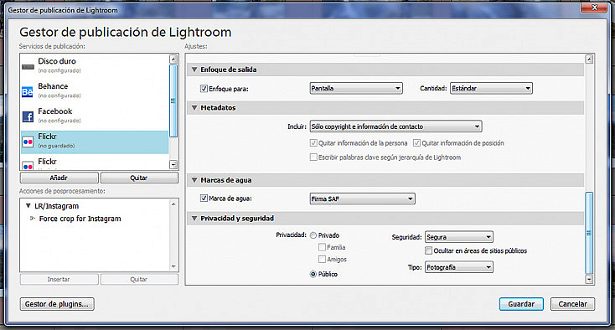Screen dimensions: 615x330
Task: Click post-processing list scroll down arrow
Action: (173, 266)
